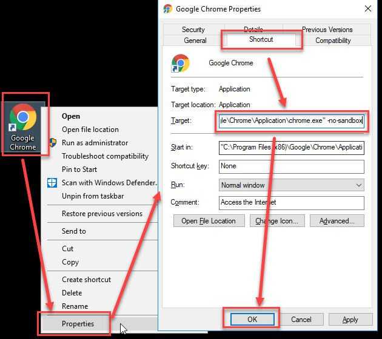
Task: Click into the Start in field
Action: pyautogui.click(x=292, y=148)
